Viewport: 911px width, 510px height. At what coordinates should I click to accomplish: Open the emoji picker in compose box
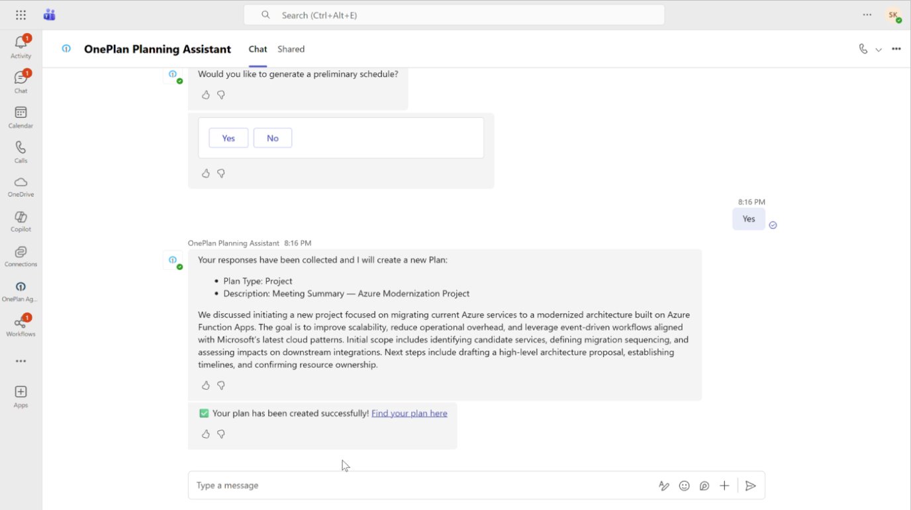coord(685,486)
